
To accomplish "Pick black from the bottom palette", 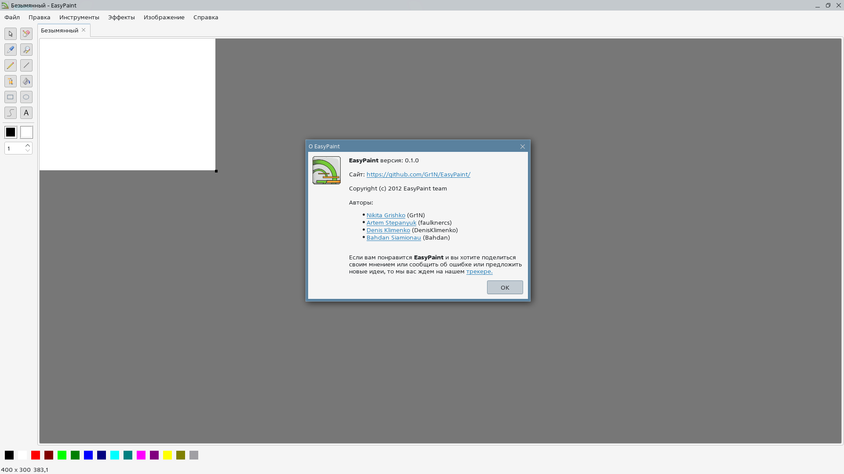I will click(9, 455).
